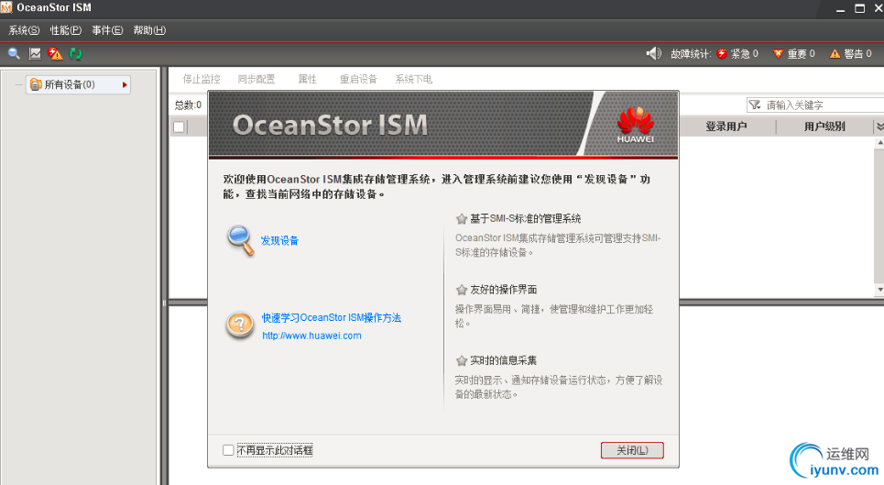Screen dimensions: 884x485
Task: Check 不再显示此对话框 checkbox
Action: (228, 450)
